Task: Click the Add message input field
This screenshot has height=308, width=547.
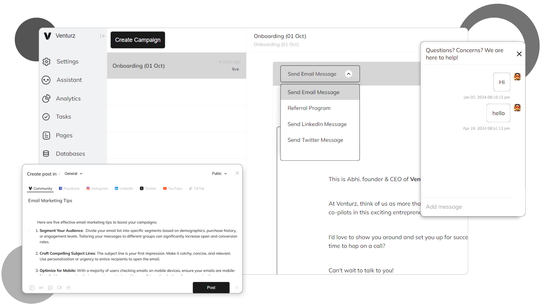Action: pos(467,207)
